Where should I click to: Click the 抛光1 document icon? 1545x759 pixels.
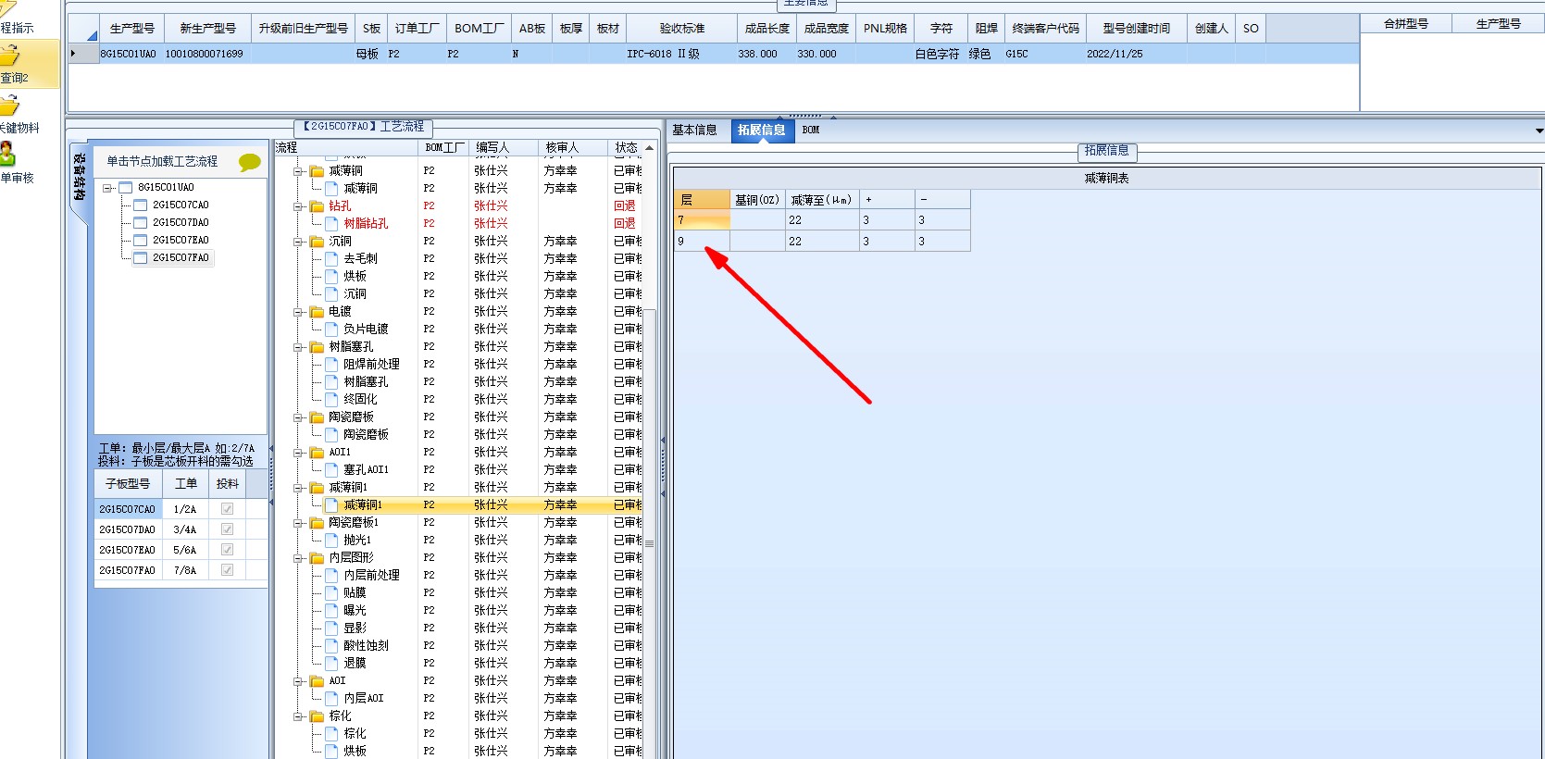331,540
